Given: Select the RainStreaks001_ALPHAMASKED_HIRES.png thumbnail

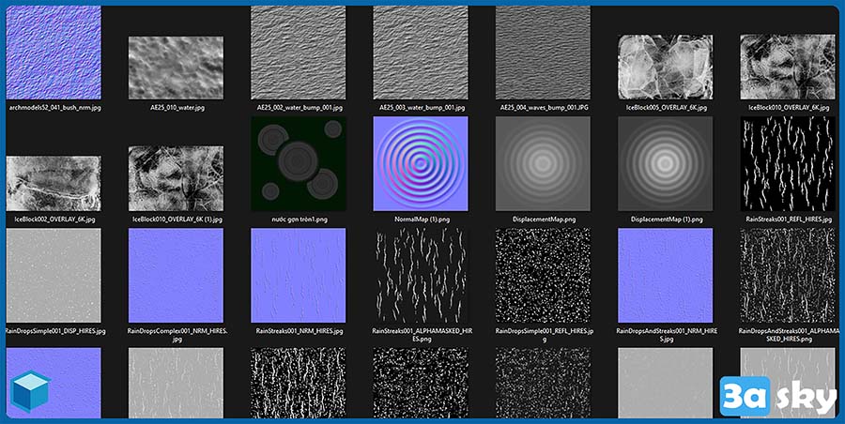Looking at the screenshot, I should coord(420,276).
